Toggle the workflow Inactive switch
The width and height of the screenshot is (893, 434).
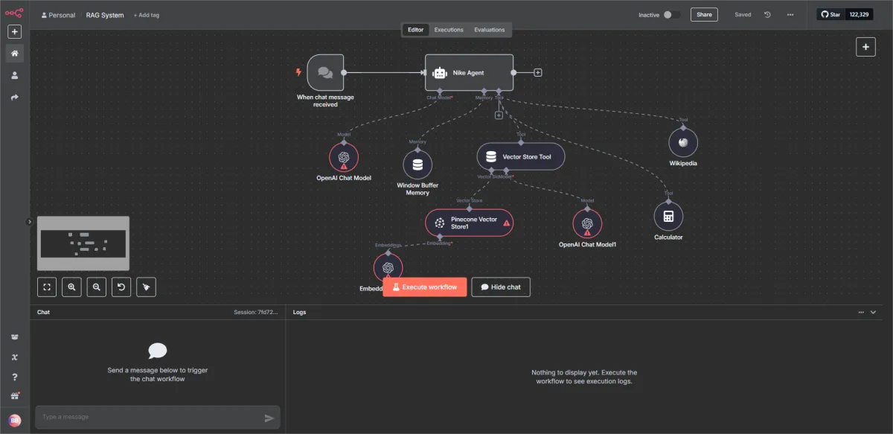coord(671,15)
